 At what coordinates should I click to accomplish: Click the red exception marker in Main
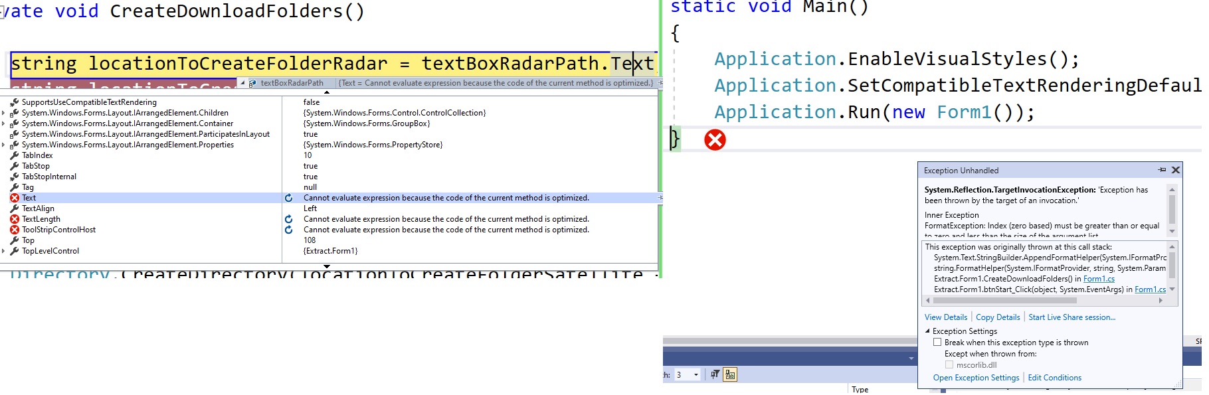pyautogui.click(x=715, y=140)
